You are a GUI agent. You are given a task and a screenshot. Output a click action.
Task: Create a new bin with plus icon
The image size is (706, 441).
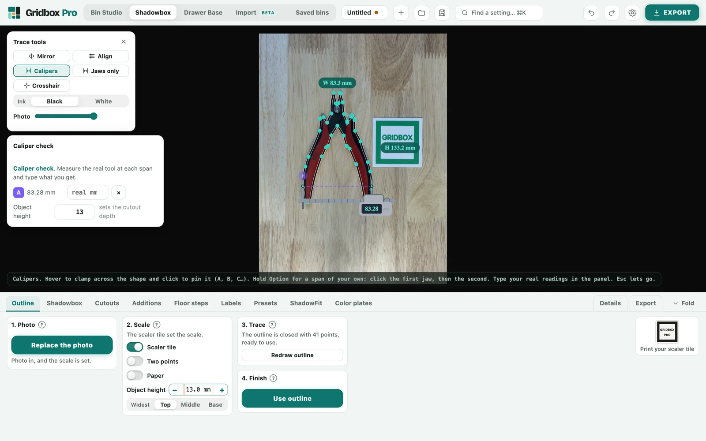pyautogui.click(x=401, y=13)
